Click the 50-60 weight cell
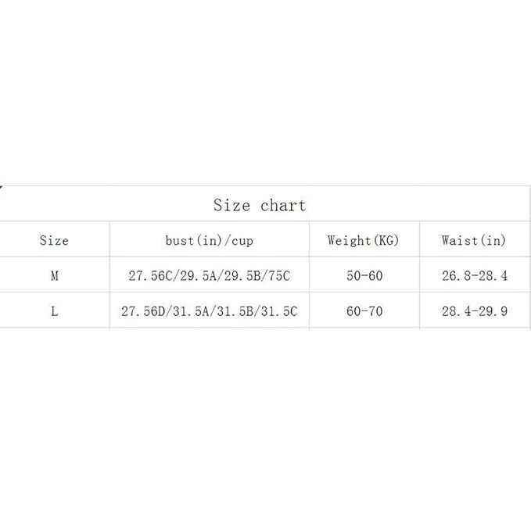The height and width of the screenshot is (531, 531). (x=364, y=276)
